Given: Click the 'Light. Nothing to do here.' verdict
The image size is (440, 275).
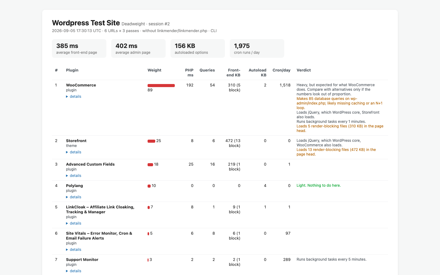Looking at the screenshot, I should tap(319, 185).
